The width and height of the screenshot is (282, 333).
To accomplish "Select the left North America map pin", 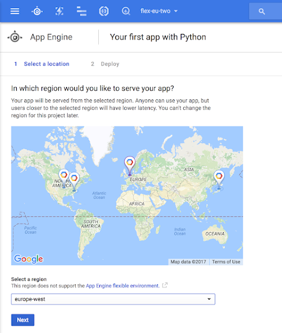I will click(x=63, y=178).
